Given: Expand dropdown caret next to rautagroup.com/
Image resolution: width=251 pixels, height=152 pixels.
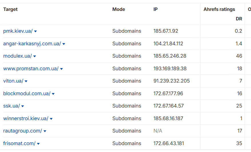Looking at the screenshot, I should pos(45,131).
